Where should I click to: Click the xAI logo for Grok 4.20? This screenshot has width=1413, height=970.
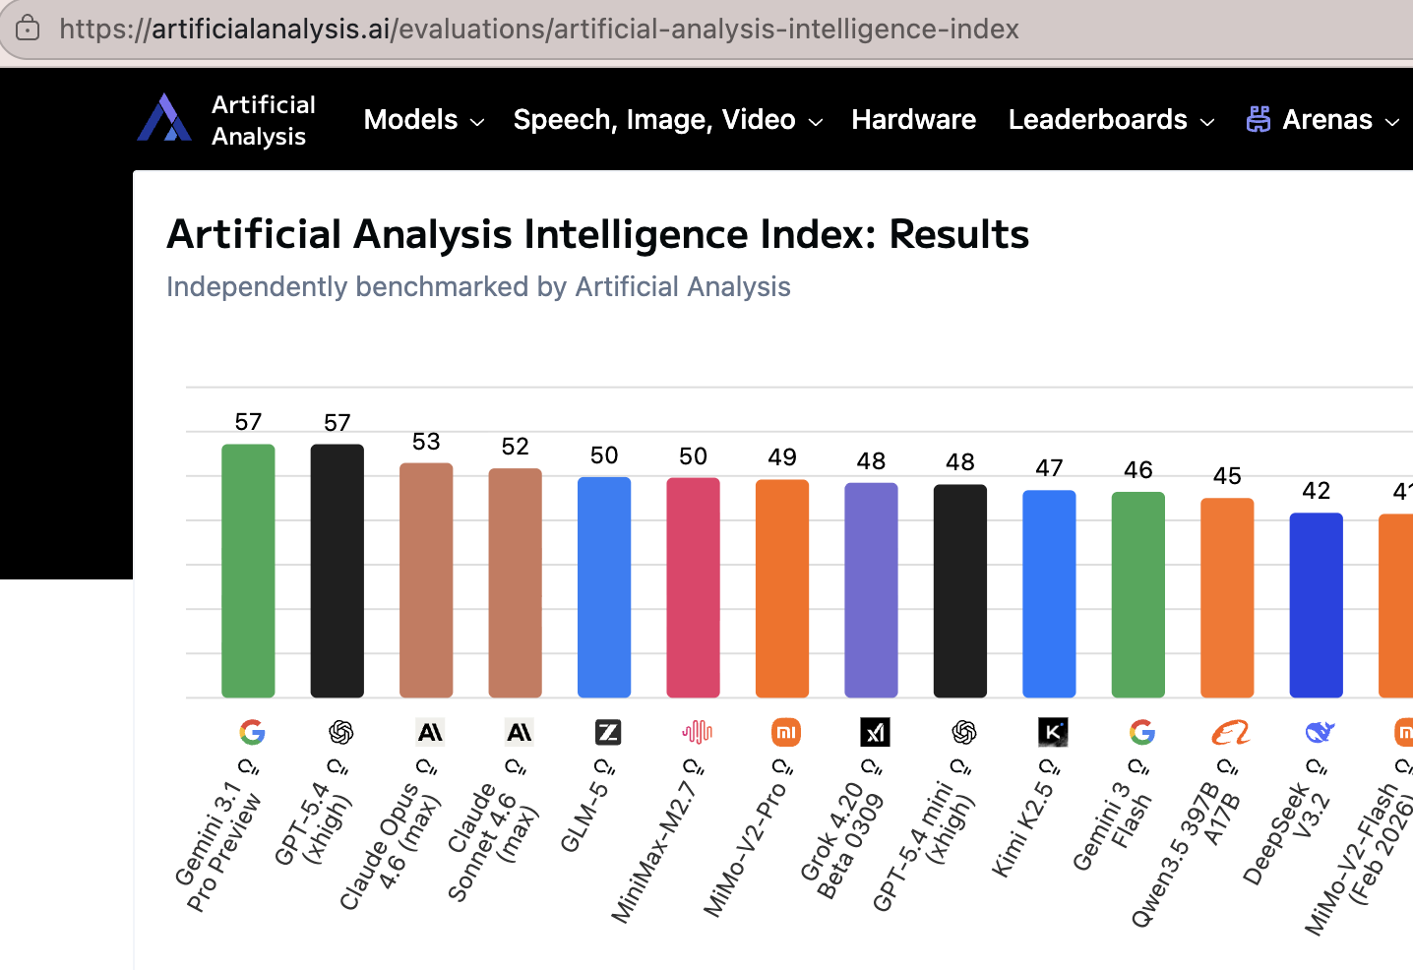[875, 732]
